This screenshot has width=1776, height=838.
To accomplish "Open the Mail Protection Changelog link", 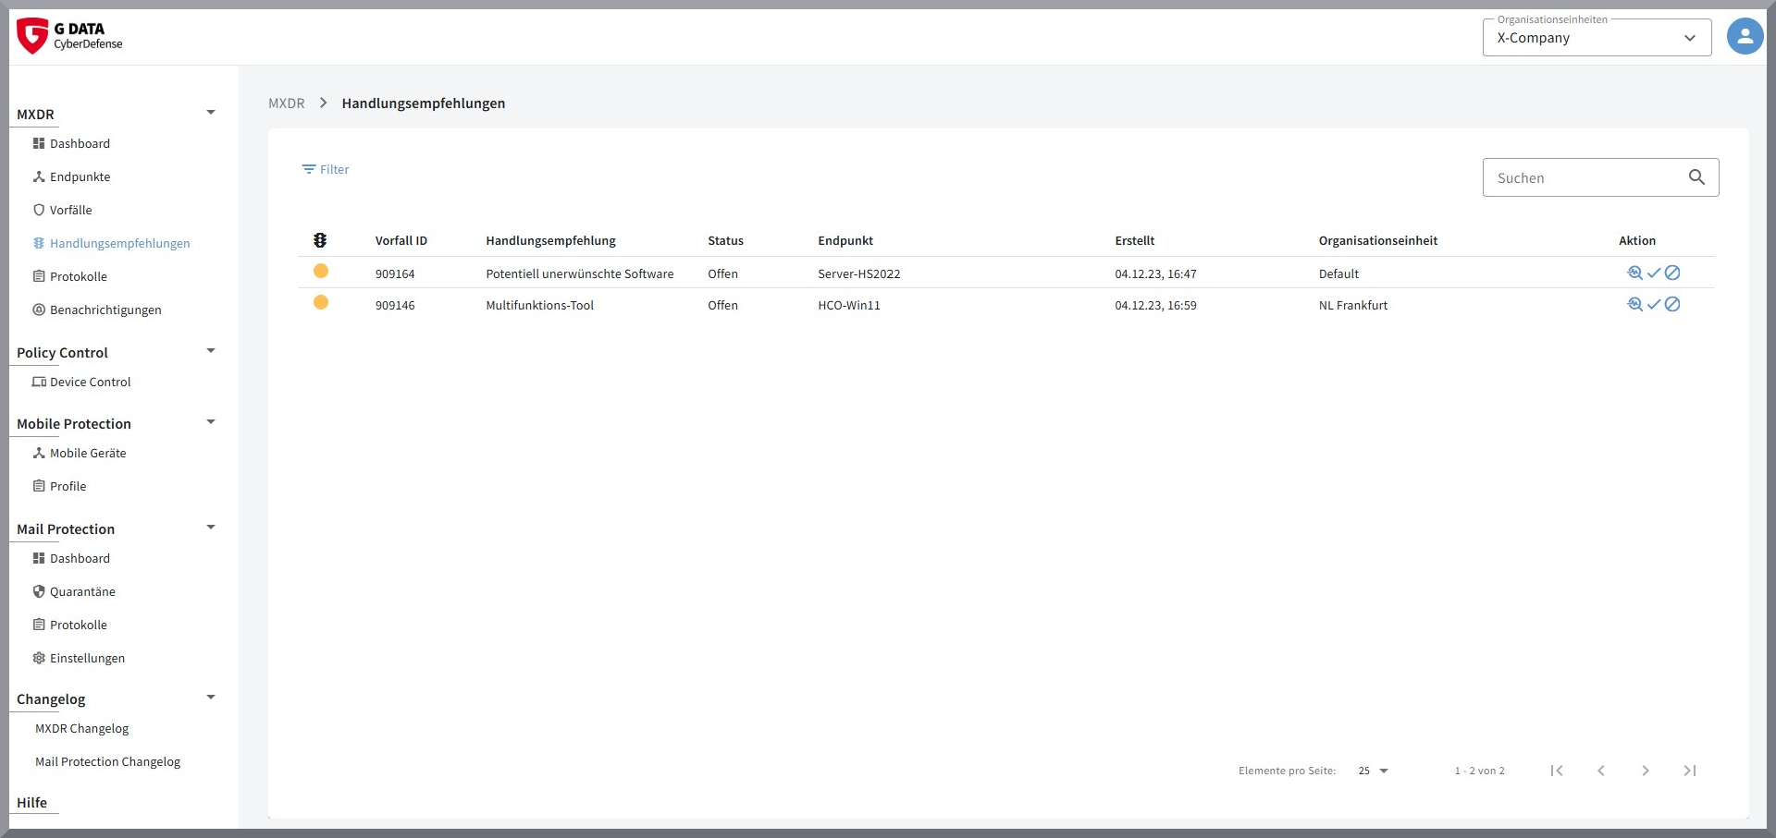I will point(108,761).
